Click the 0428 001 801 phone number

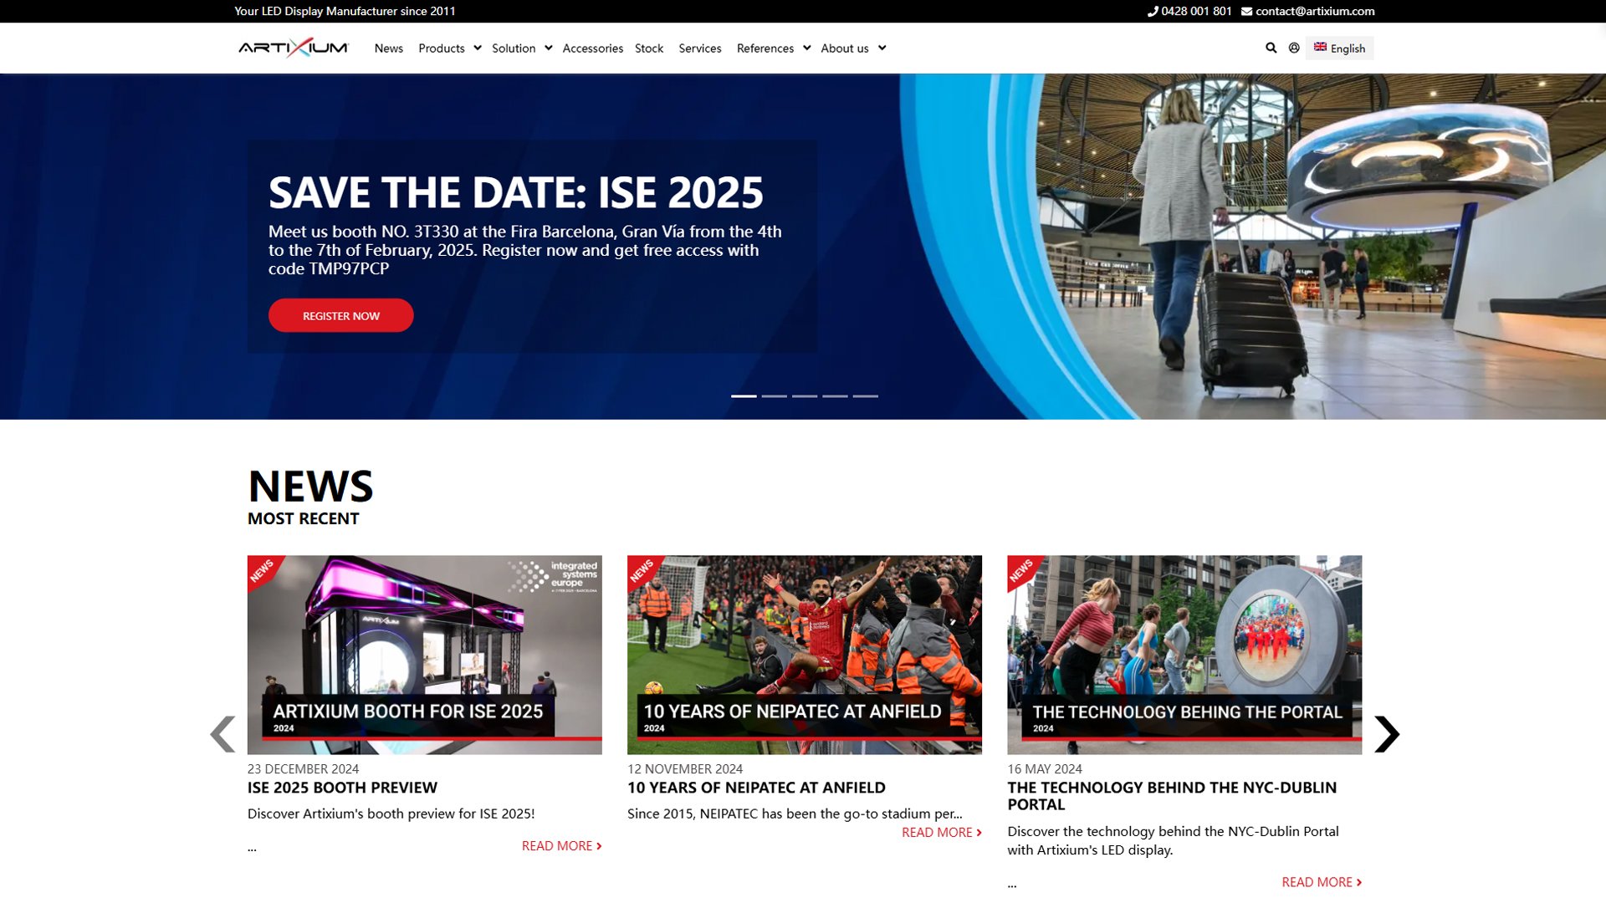click(1196, 11)
